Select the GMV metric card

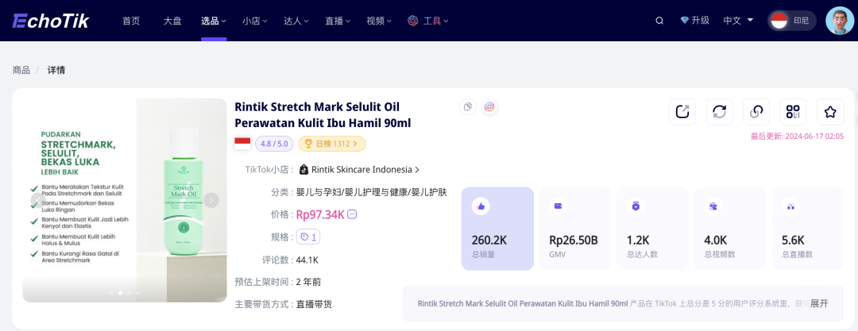pos(574,229)
